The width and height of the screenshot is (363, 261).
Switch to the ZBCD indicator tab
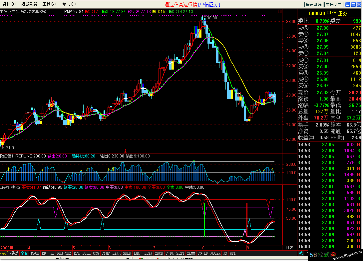tap(159, 253)
